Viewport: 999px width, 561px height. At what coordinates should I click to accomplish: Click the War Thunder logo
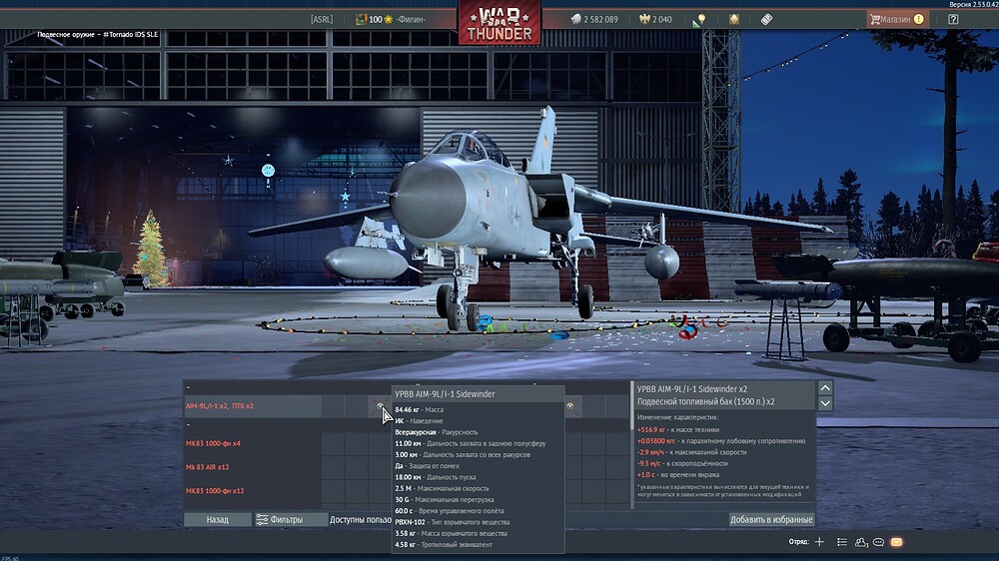pyautogui.click(x=499, y=22)
